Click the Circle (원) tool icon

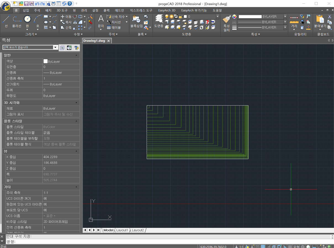27,19
